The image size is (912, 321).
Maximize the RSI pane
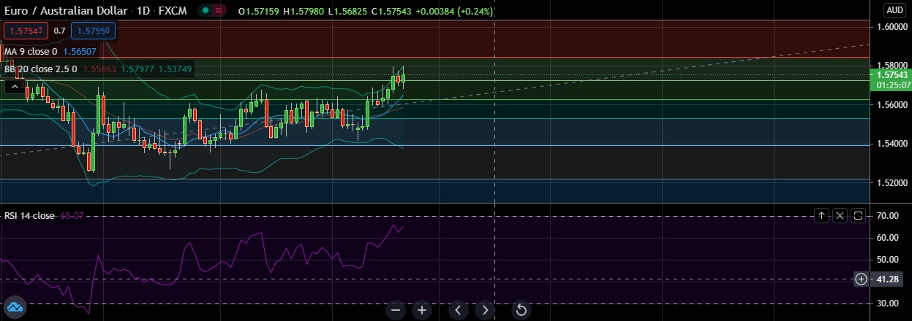point(858,216)
